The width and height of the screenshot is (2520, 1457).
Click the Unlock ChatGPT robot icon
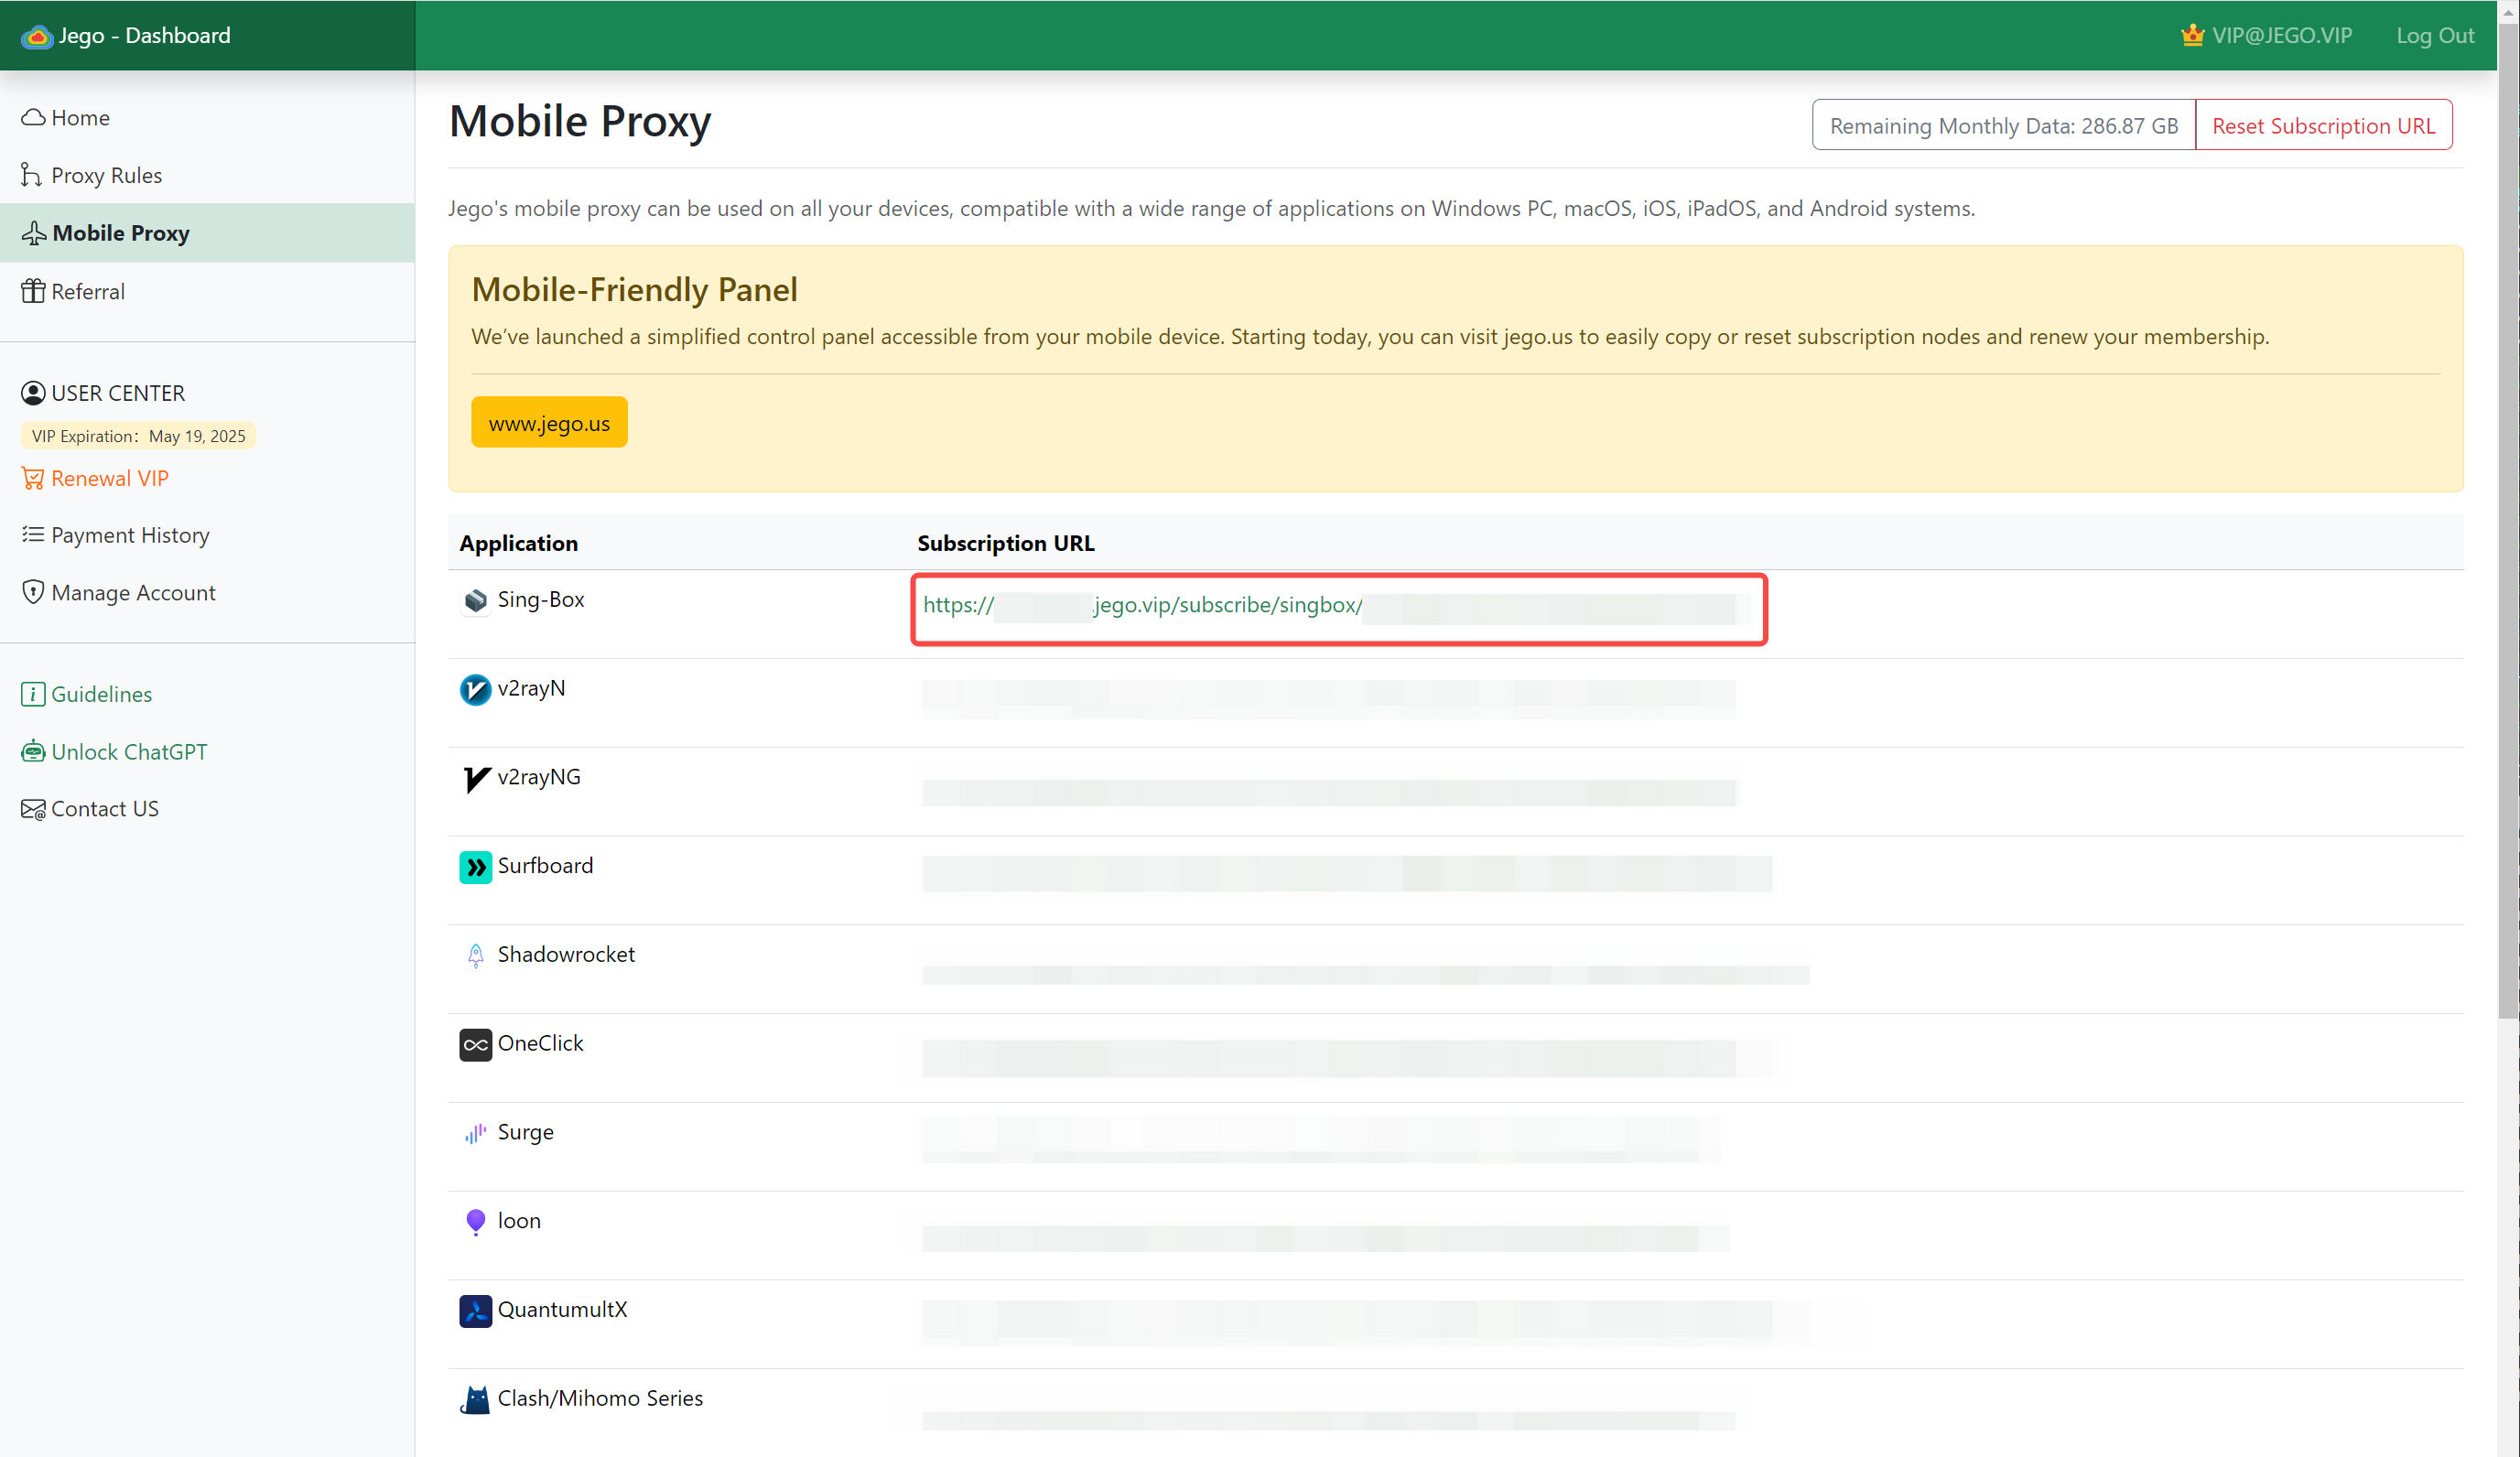tap(33, 751)
